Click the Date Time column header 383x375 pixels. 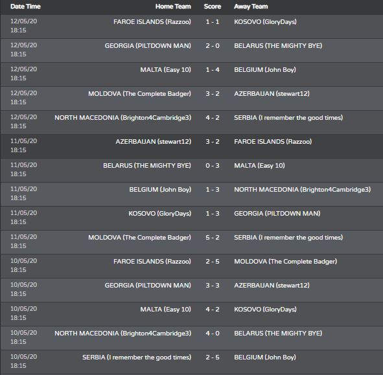click(x=25, y=6)
